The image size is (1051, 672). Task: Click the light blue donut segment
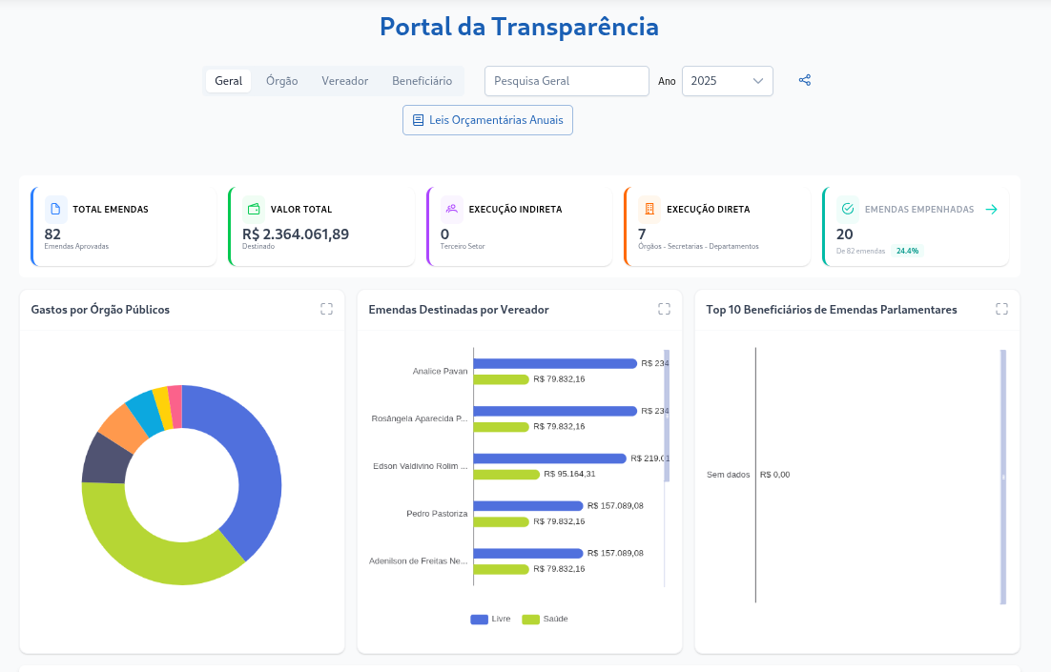tap(146, 412)
